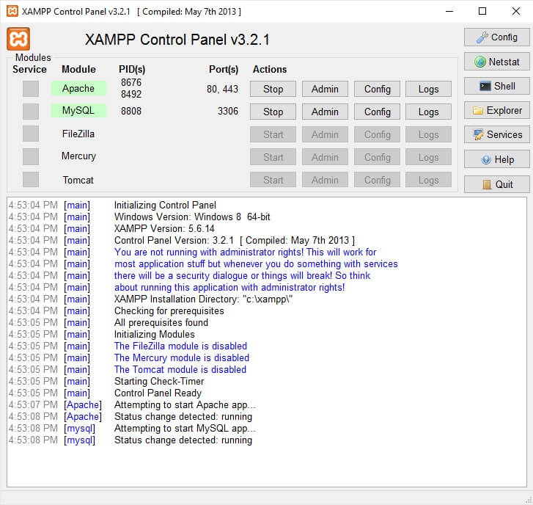
Task: Stop the MySQL module
Action: 273,112
